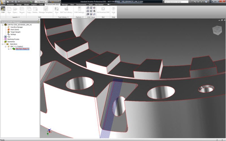The height and width of the screenshot is (141, 226).
Task: Click the Machining Process node icon
Action: (x=5, y=39)
